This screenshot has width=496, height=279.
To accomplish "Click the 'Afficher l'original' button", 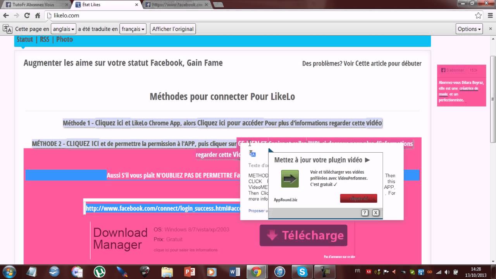I will 172,29.
